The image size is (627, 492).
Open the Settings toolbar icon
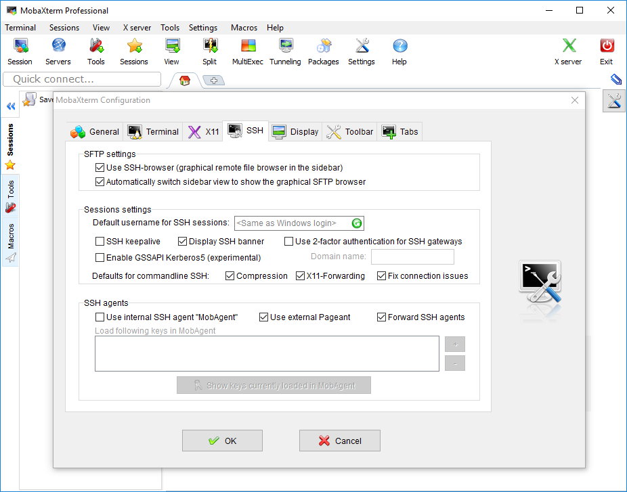click(362, 51)
